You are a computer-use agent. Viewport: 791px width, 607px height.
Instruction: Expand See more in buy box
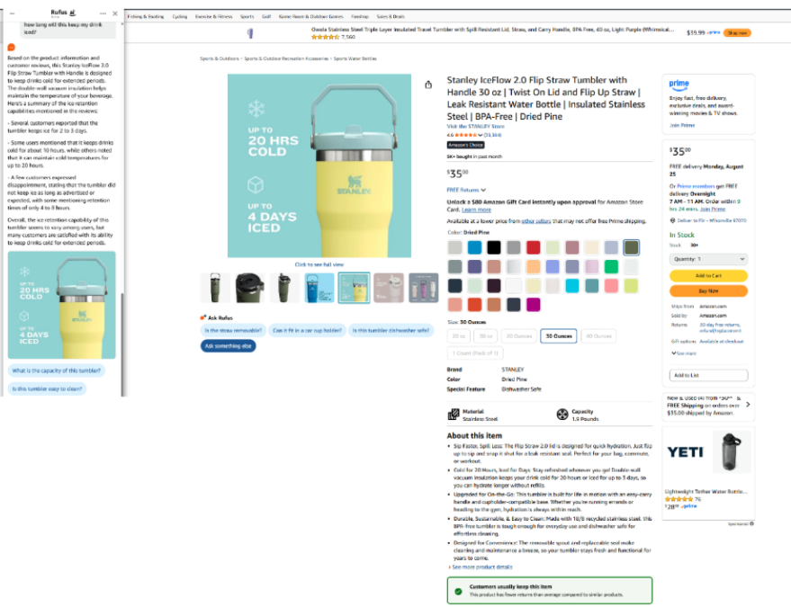684,353
